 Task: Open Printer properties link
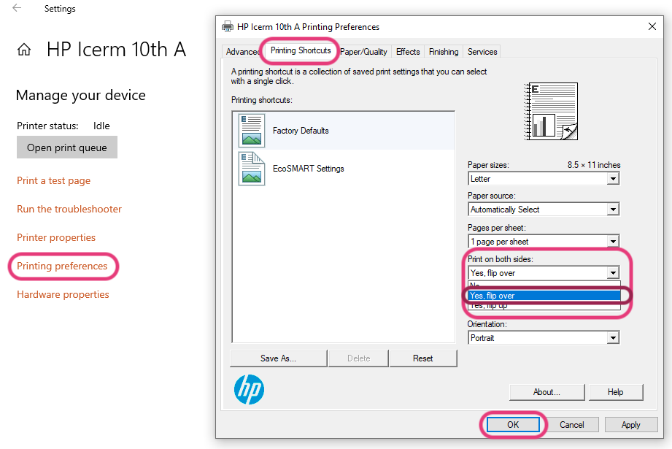pos(56,237)
